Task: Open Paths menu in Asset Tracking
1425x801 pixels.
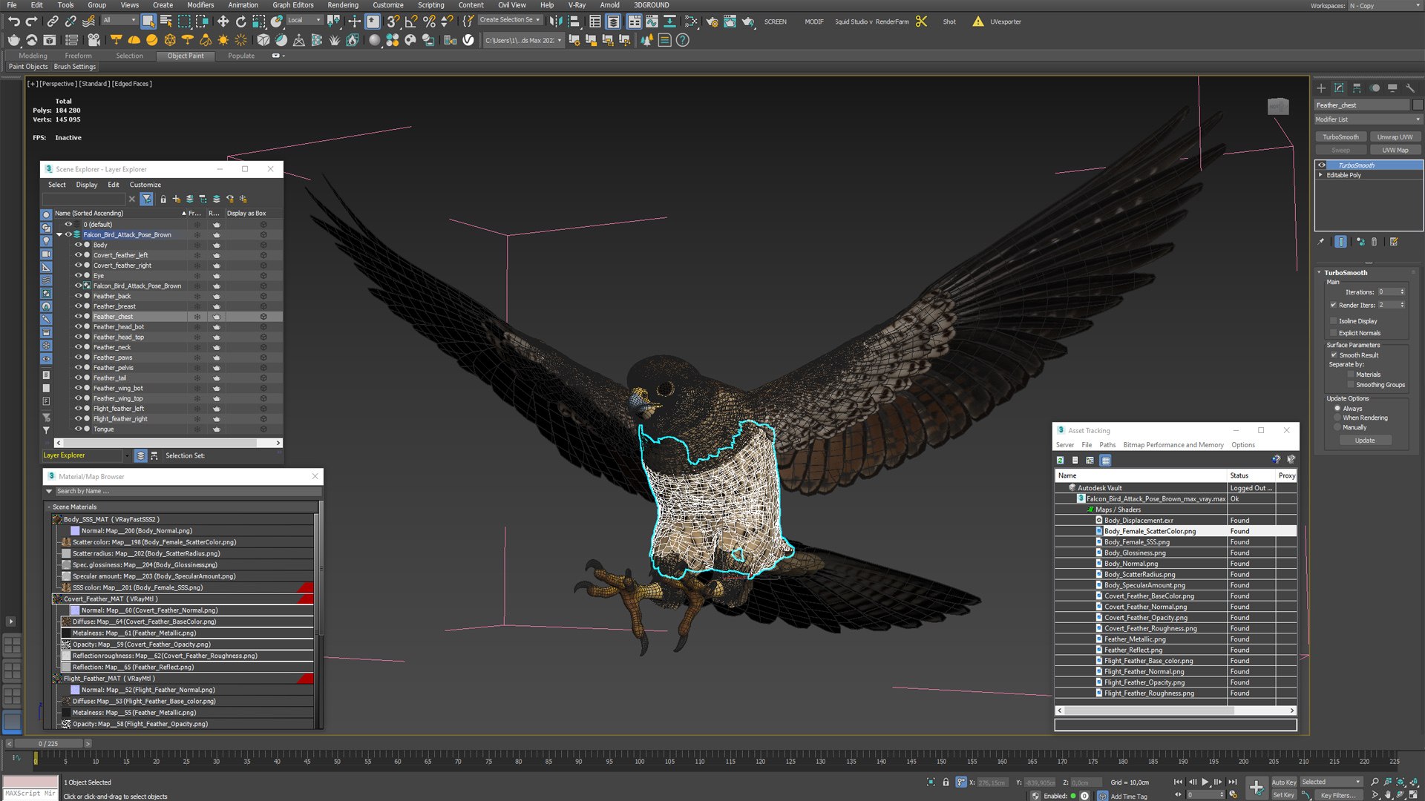Action: point(1107,445)
